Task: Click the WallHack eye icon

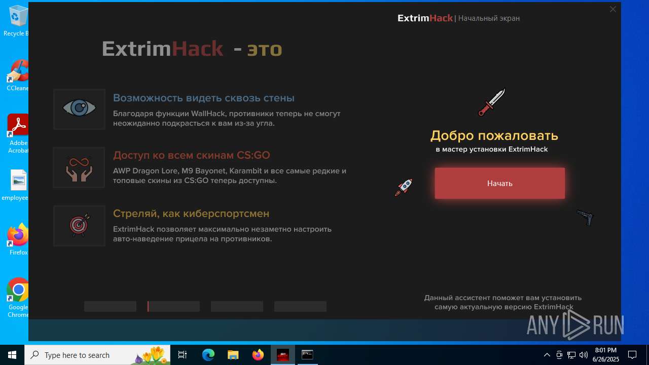Action: tap(79, 109)
